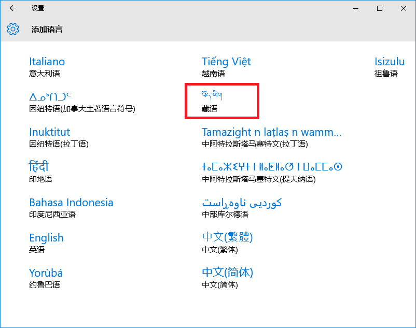416x328 pixels.
Task: Select Yorùbá 约鲁巴语 language
Action: coord(46,278)
